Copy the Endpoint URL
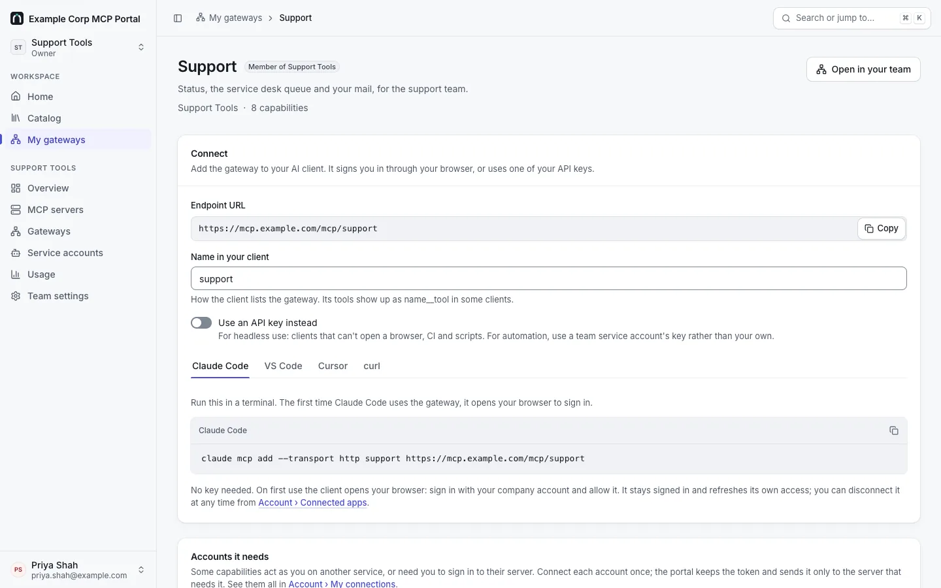Image resolution: width=941 pixels, height=588 pixels. tap(882, 229)
